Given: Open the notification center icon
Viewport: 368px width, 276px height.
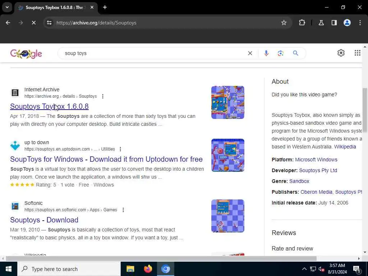Looking at the screenshot, I should click(356, 269).
